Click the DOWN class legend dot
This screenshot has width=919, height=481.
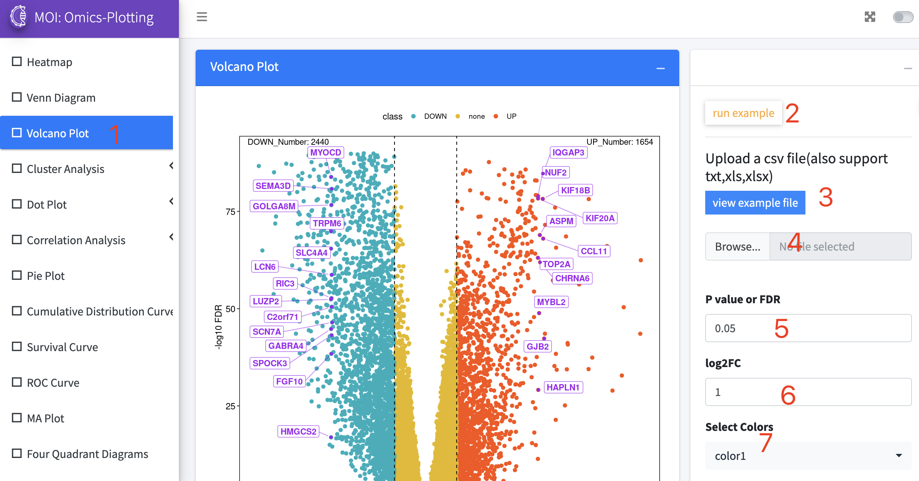pos(413,117)
